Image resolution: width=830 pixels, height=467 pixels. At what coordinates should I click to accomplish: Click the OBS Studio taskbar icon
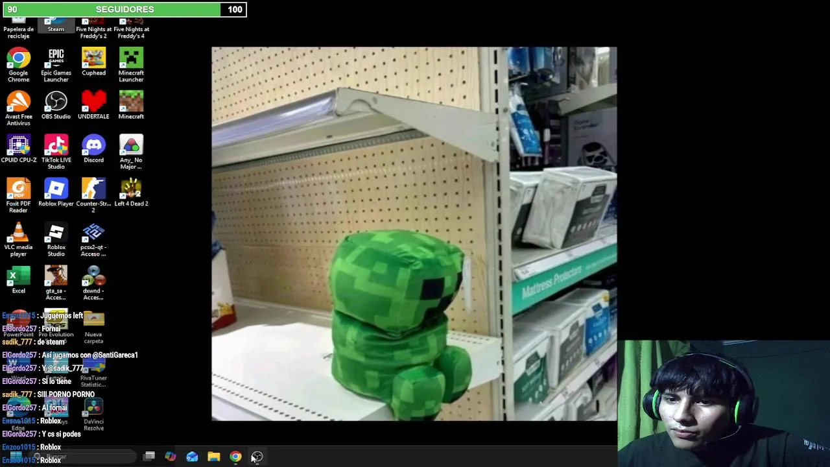[x=257, y=457]
